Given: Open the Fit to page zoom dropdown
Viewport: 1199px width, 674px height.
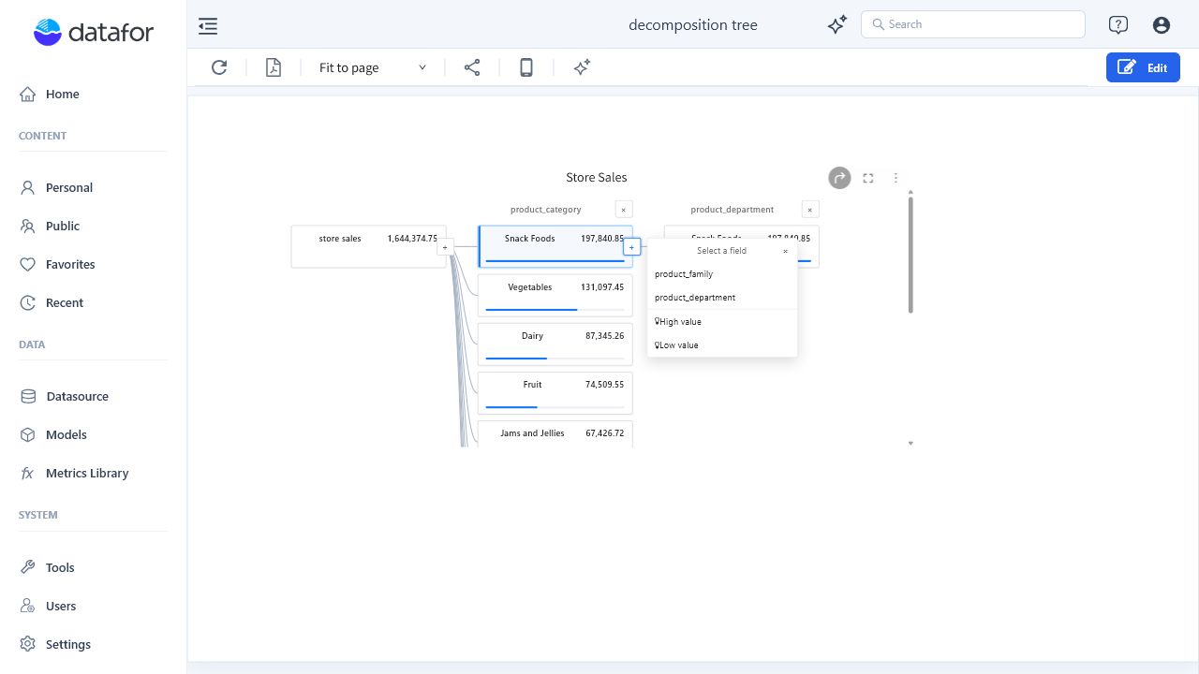Looking at the screenshot, I should 372,67.
